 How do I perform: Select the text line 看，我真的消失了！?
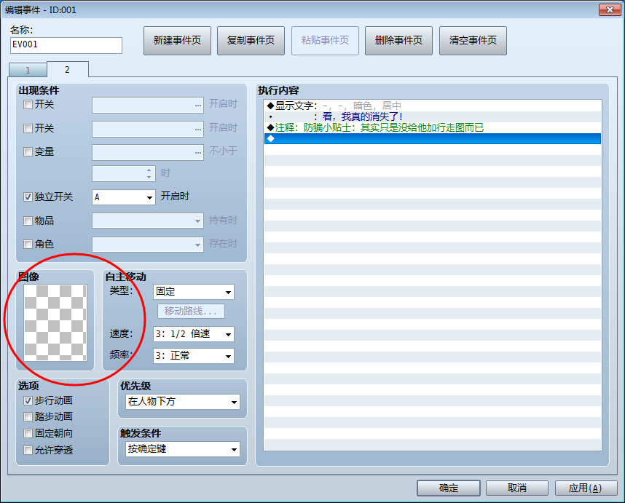pos(433,116)
